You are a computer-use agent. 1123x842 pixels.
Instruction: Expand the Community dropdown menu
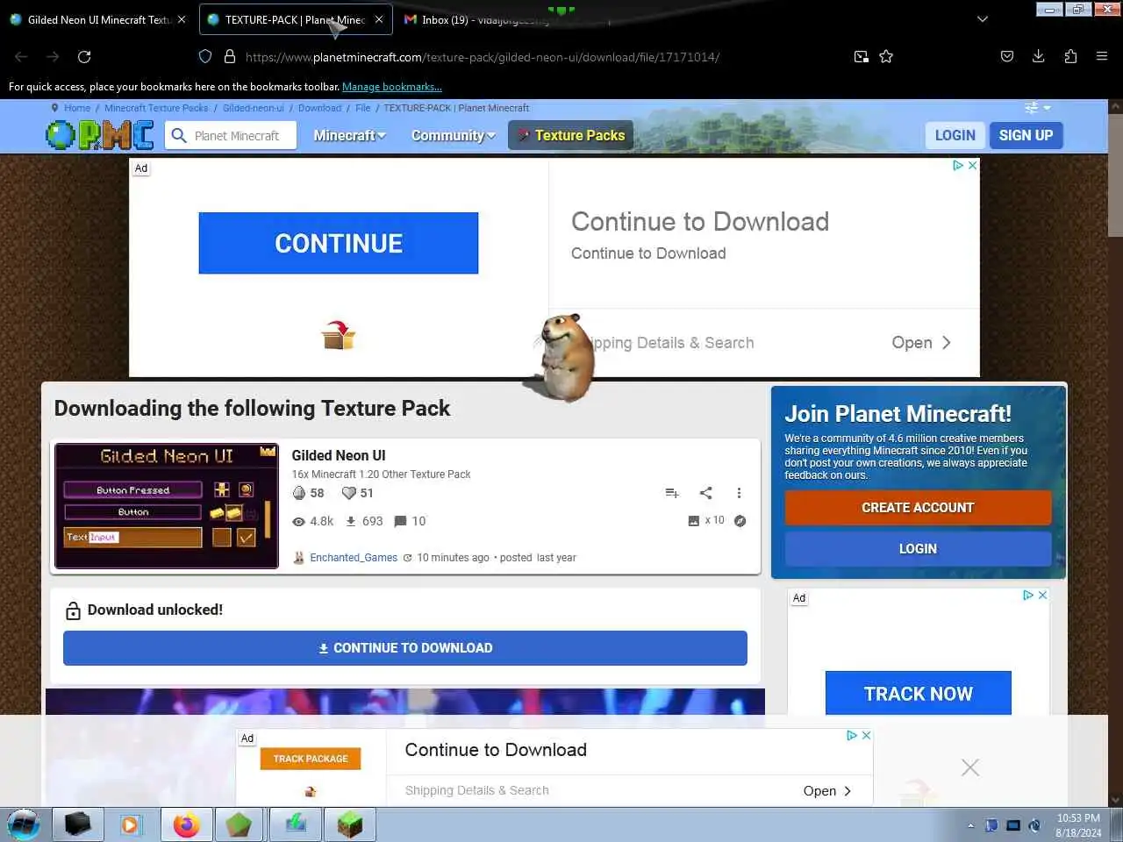pyautogui.click(x=453, y=135)
